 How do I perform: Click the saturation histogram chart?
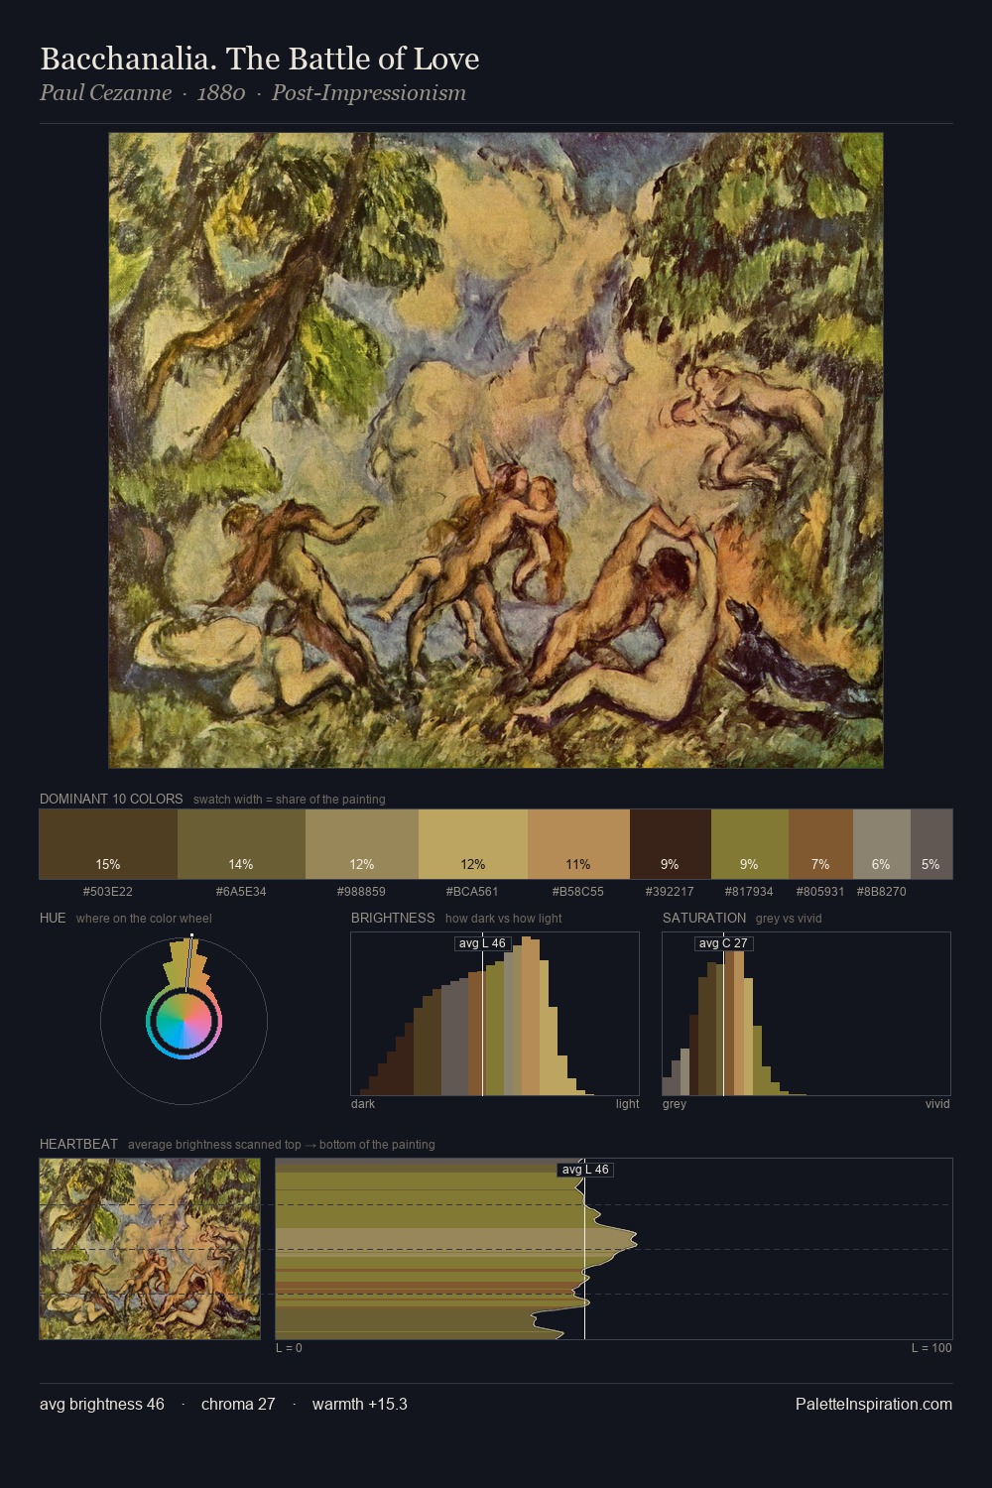806,1014
